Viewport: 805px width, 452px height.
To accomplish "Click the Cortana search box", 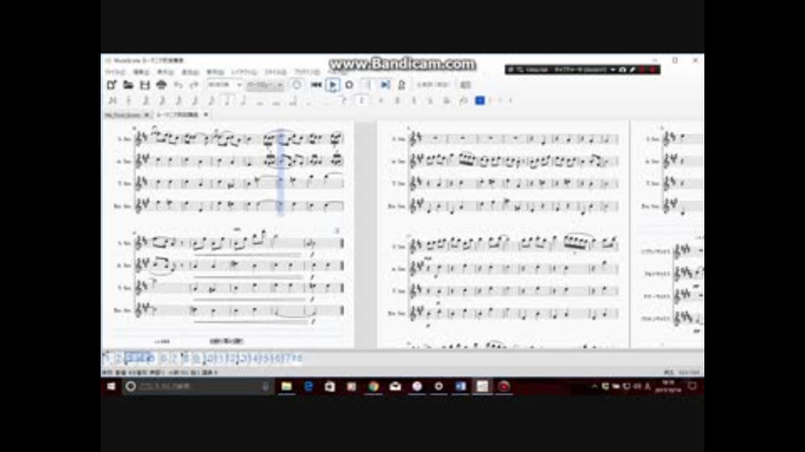I will (x=198, y=387).
